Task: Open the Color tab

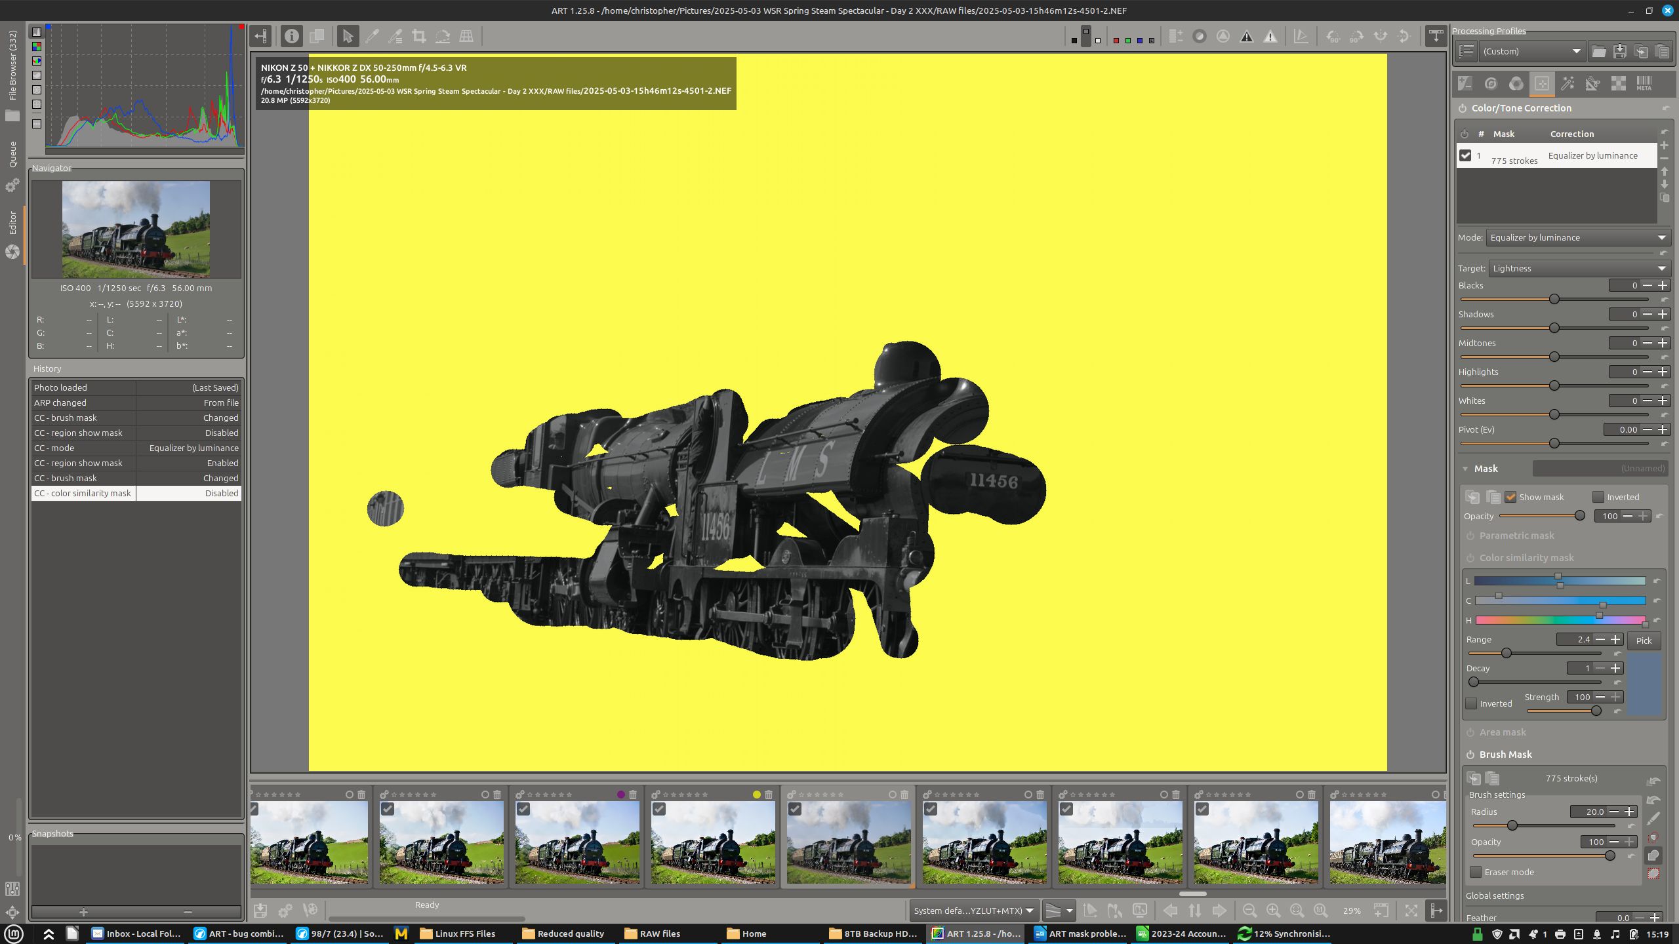Action: pyautogui.click(x=1516, y=83)
